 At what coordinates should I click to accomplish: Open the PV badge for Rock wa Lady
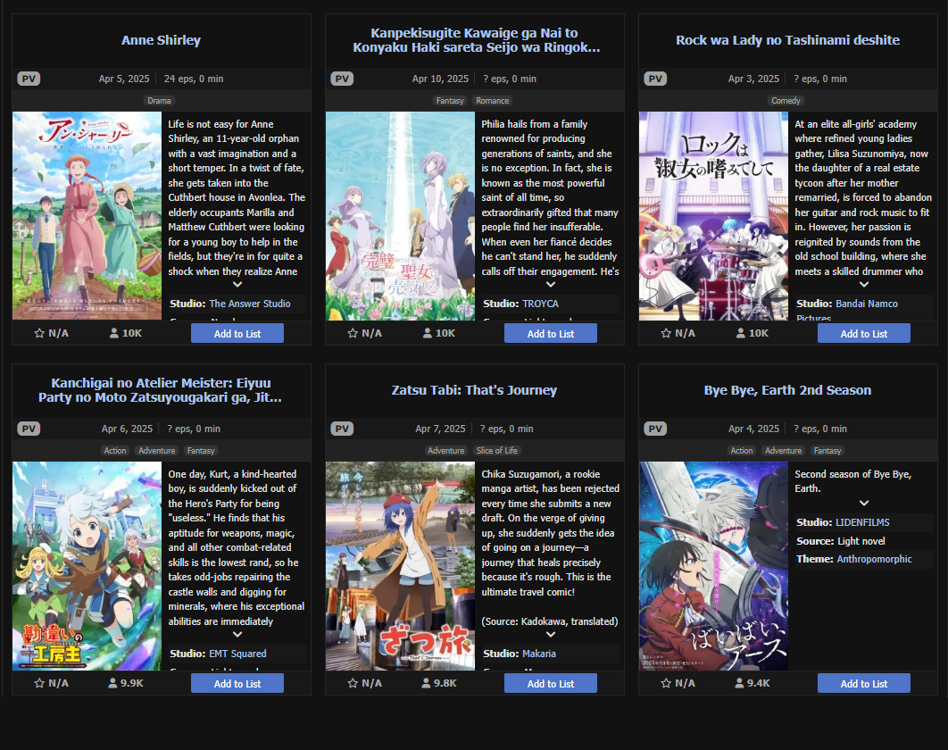(655, 79)
